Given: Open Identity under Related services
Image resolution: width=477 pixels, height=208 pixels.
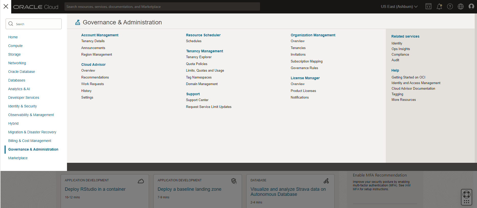Looking at the screenshot, I should pos(397,43).
